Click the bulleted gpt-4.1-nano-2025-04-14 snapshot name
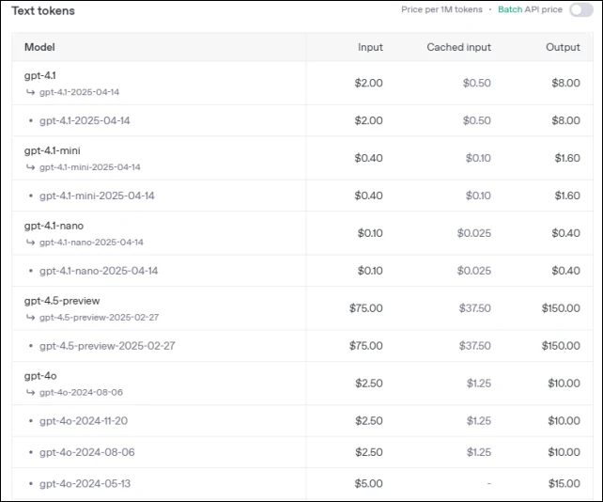Image resolution: width=603 pixels, height=502 pixels. coord(99,271)
